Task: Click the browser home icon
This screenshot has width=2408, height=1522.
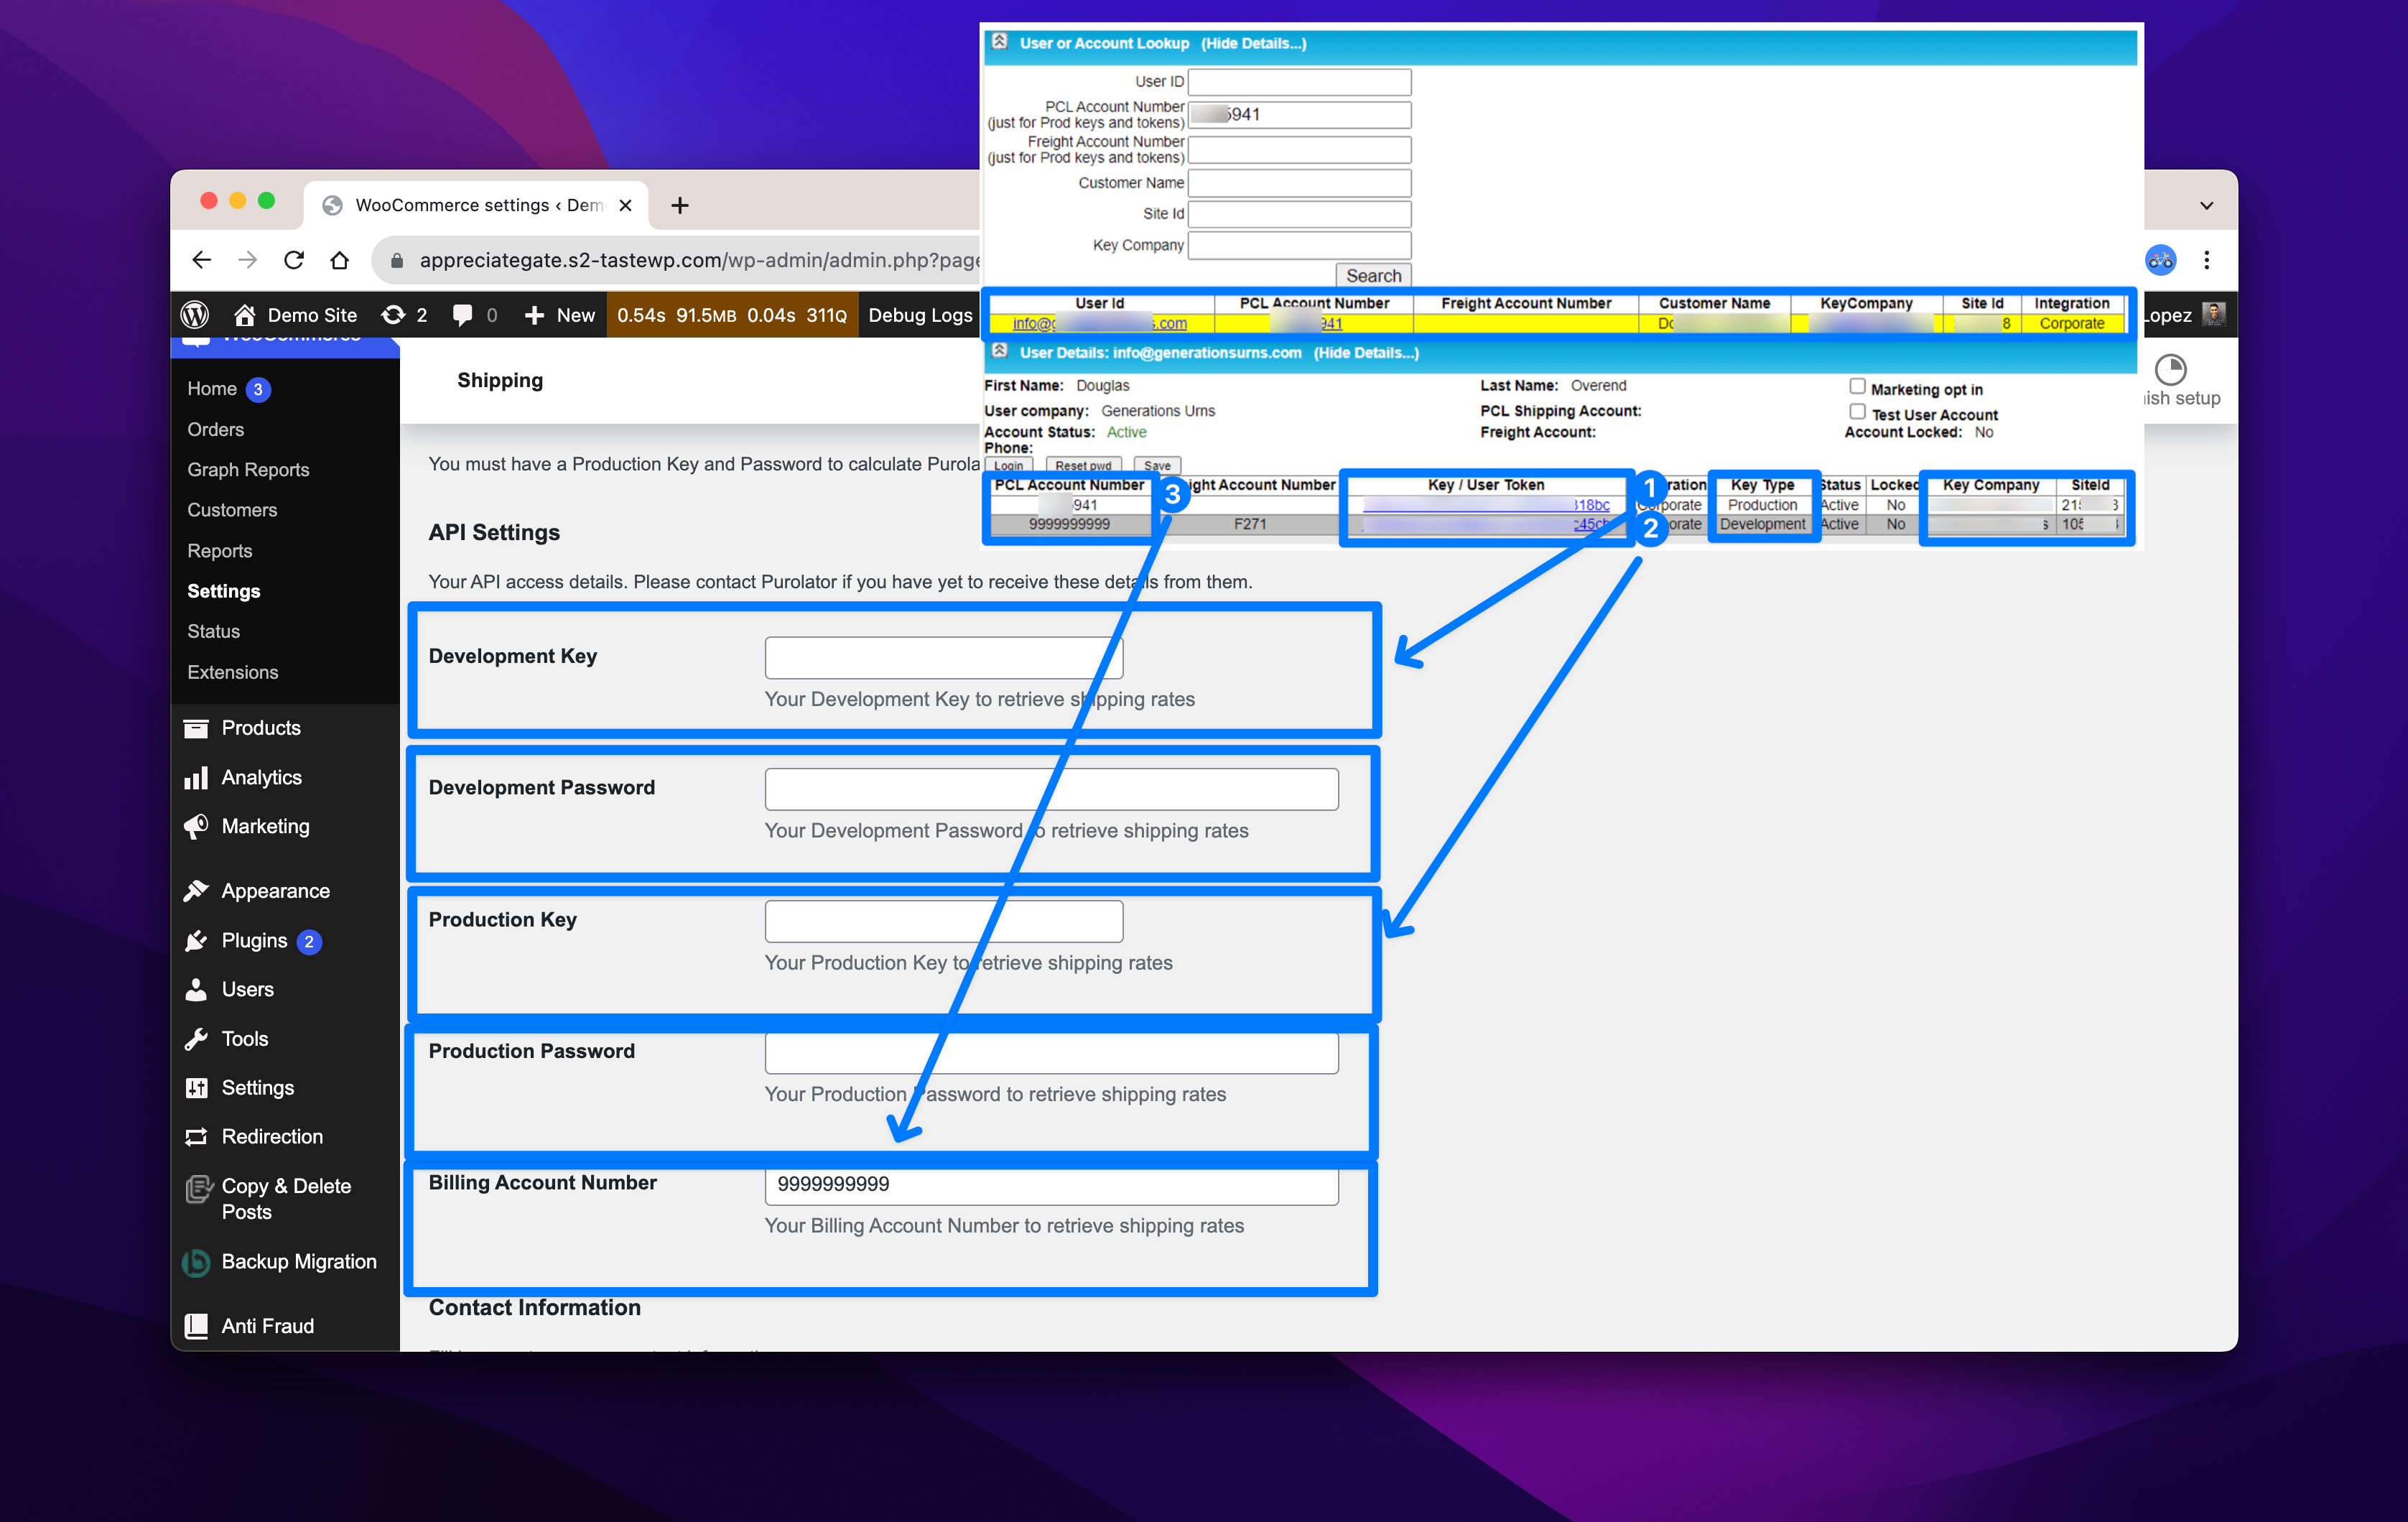Action: click(340, 260)
